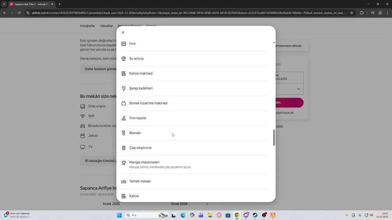Viewport: 392px width, 220px height.
Task: Select the Çöp sıkıştırıcısı amenity text
Action: point(141,148)
